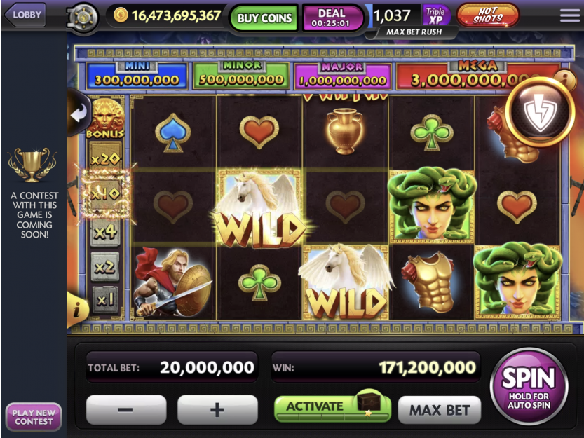Open the Deal countdown offer
The width and height of the screenshot is (584, 438).
(332, 18)
